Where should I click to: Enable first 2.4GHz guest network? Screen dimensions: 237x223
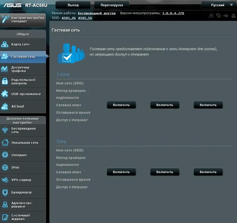(121, 105)
